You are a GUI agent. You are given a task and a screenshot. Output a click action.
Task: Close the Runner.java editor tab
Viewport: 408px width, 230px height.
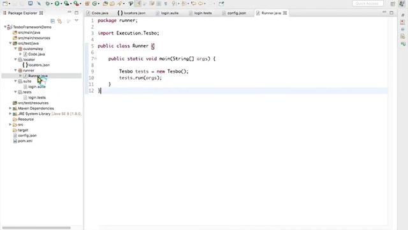coord(285,13)
